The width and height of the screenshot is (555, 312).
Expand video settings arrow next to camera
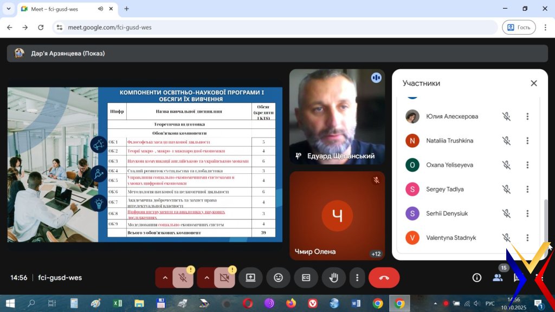pos(206,278)
